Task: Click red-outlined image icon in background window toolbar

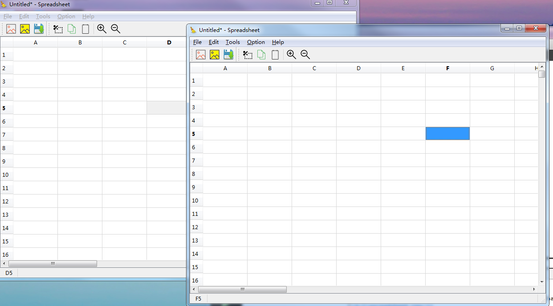Action: pyautogui.click(x=11, y=29)
